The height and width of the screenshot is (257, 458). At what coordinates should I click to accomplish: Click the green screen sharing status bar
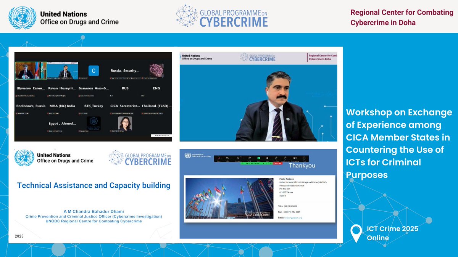tap(256, 163)
